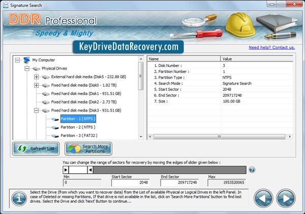The width and height of the screenshot is (305, 214).
Task: Click the Disk1 drive icon
Action: (x=46, y=94)
